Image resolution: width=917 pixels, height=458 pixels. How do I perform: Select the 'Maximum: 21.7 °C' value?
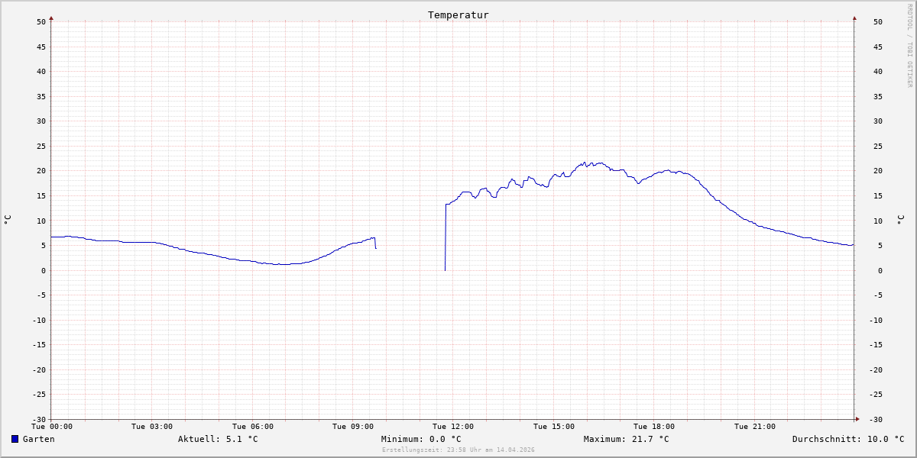coord(626,439)
